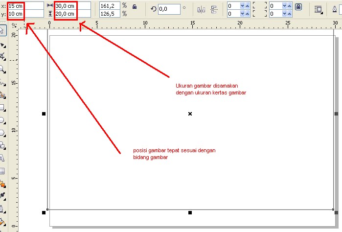342x232 pixels.
Task: Click the 126,5 vertical scale field
Action: [110, 14]
